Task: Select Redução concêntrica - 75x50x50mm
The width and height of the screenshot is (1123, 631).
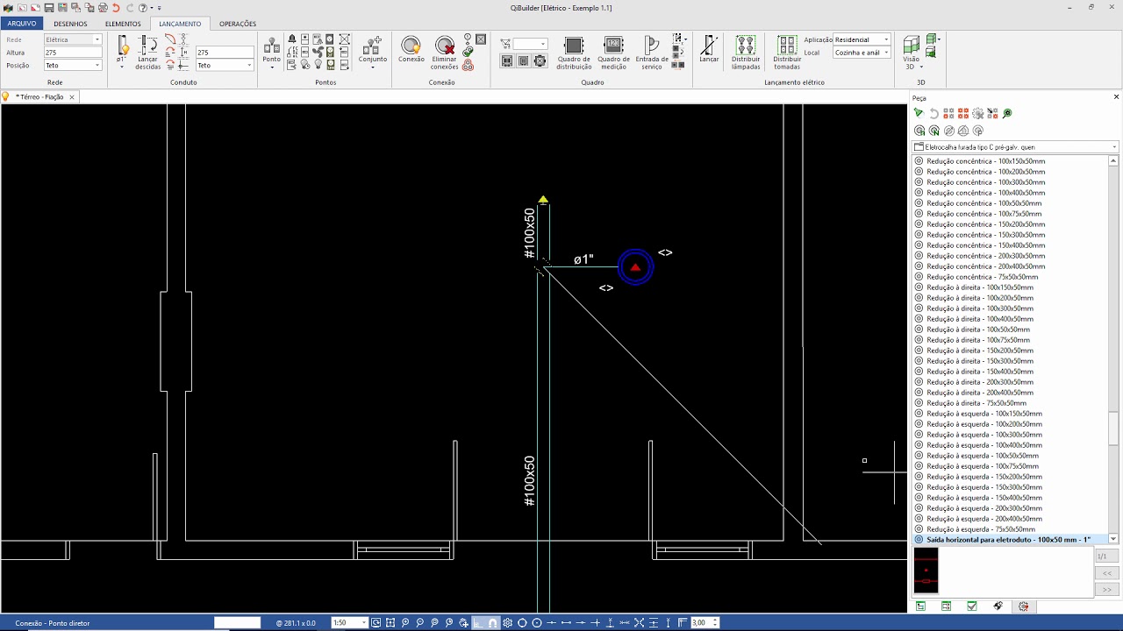Action: (x=983, y=277)
